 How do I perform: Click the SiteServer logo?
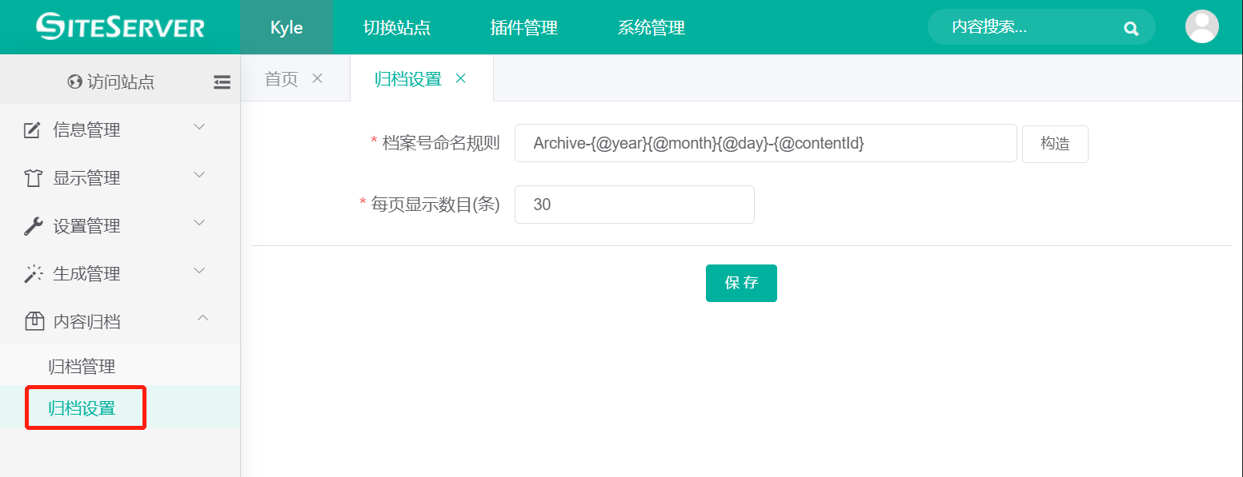pyautogui.click(x=120, y=26)
